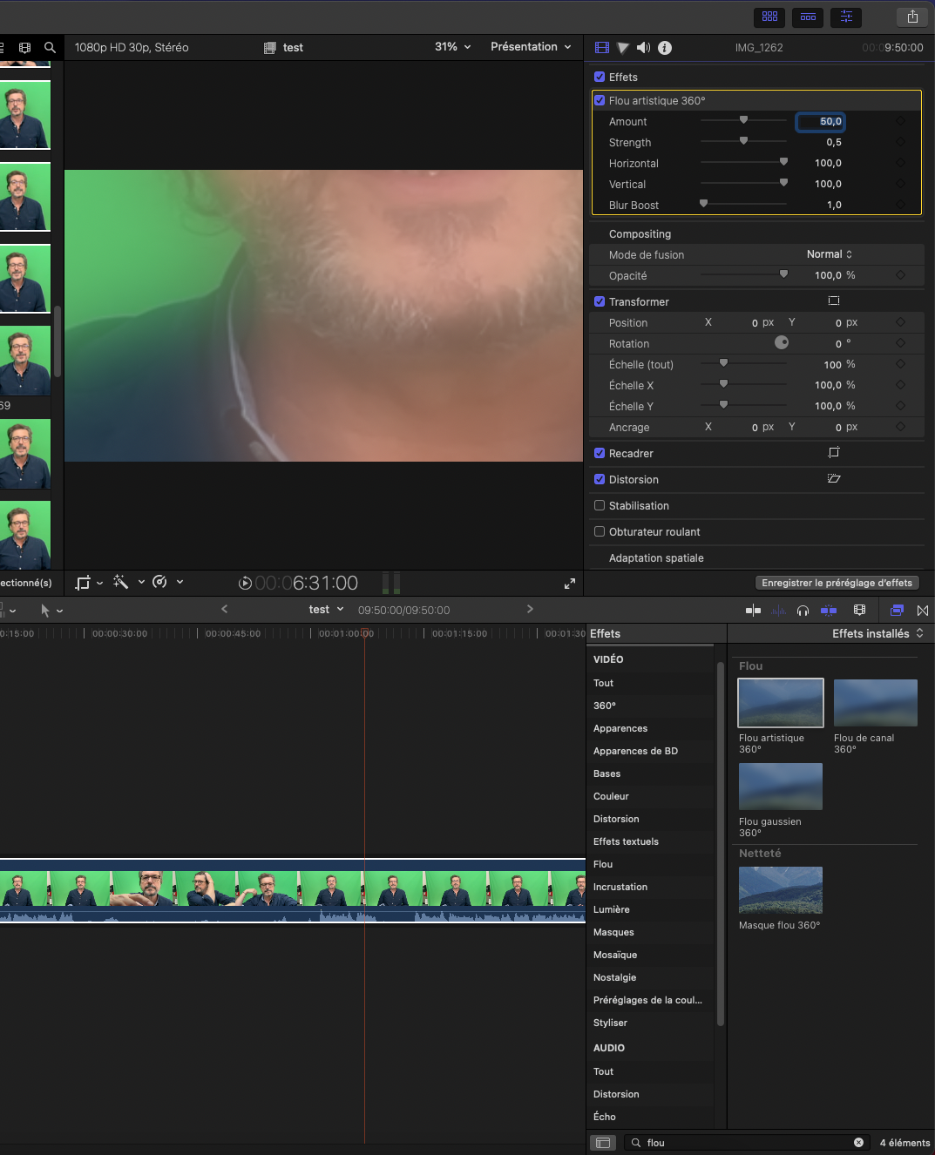Toggle the Recadrer checkbox
The image size is (935, 1155).
pyautogui.click(x=600, y=453)
